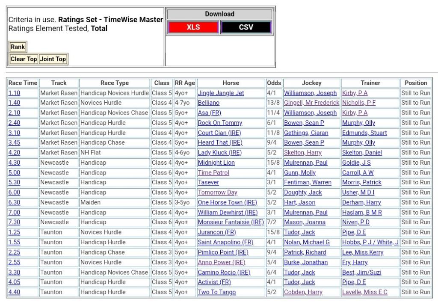The width and height of the screenshot is (438, 308).
Task: View jockey Cobden, Harry
Action: point(303,292)
